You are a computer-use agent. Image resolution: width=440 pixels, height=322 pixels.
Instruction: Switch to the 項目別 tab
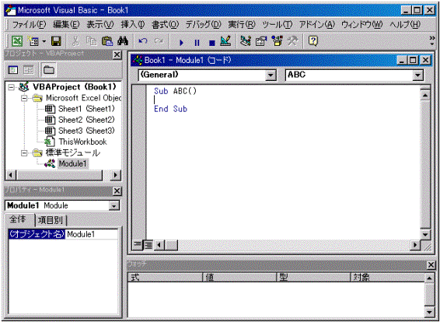click(51, 220)
